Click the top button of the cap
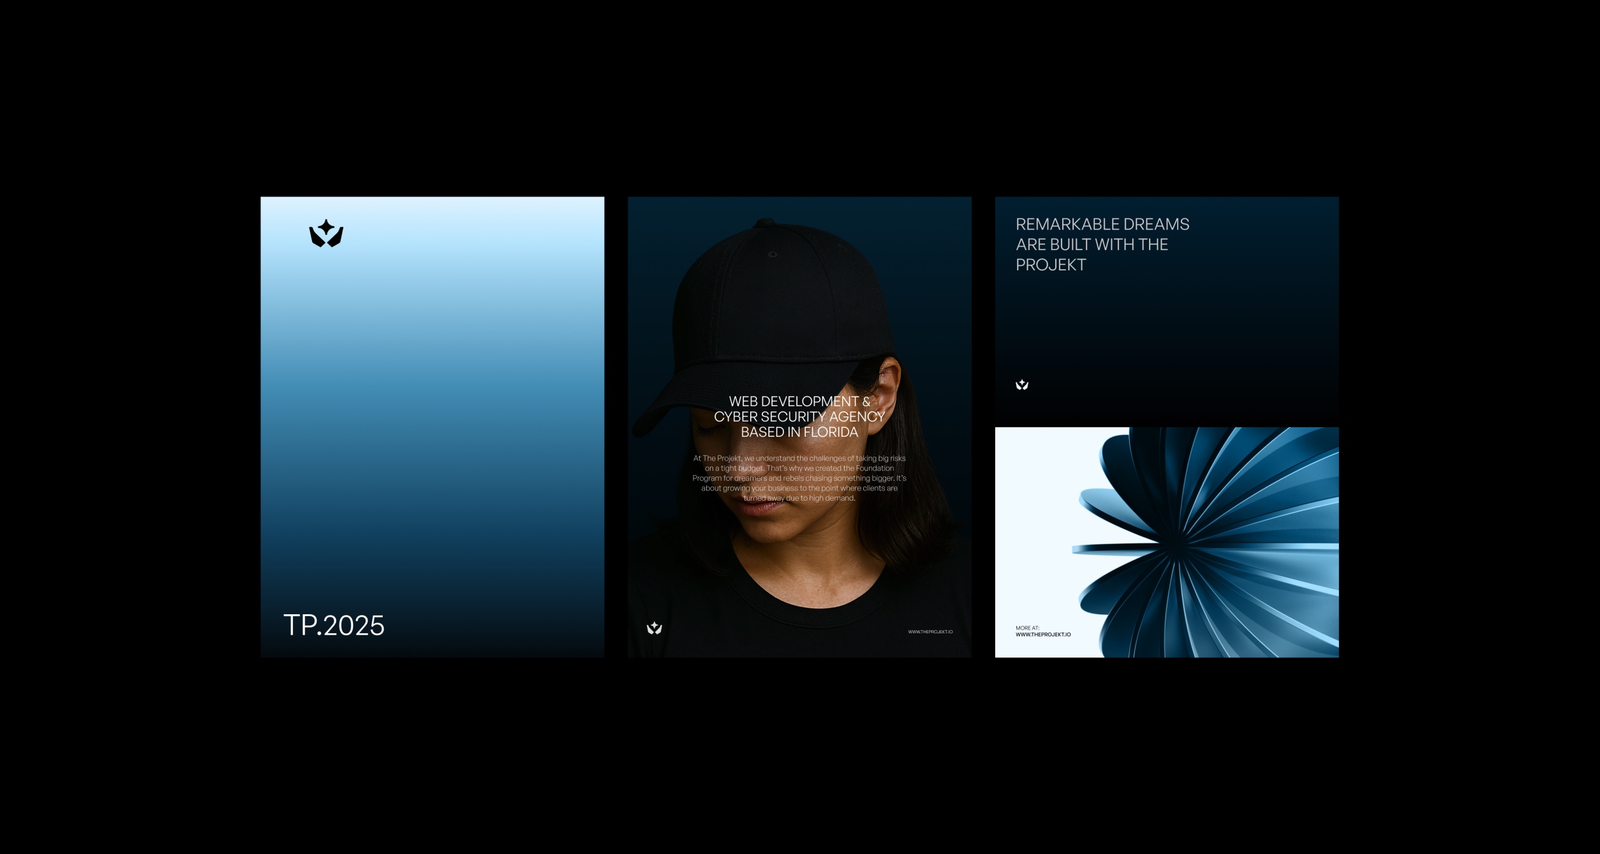 click(x=764, y=223)
